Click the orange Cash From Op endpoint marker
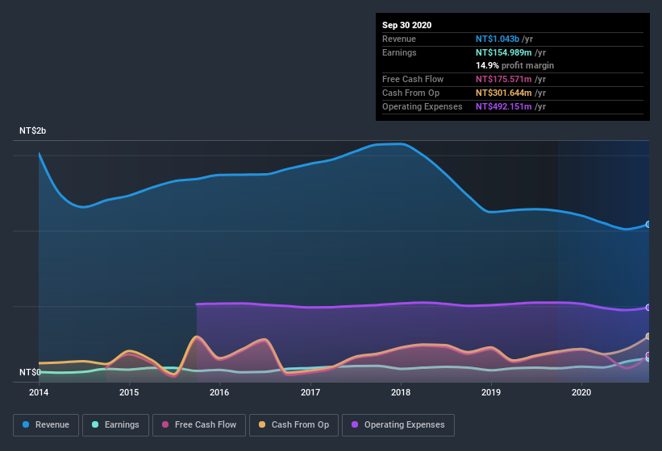 click(648, 337)
